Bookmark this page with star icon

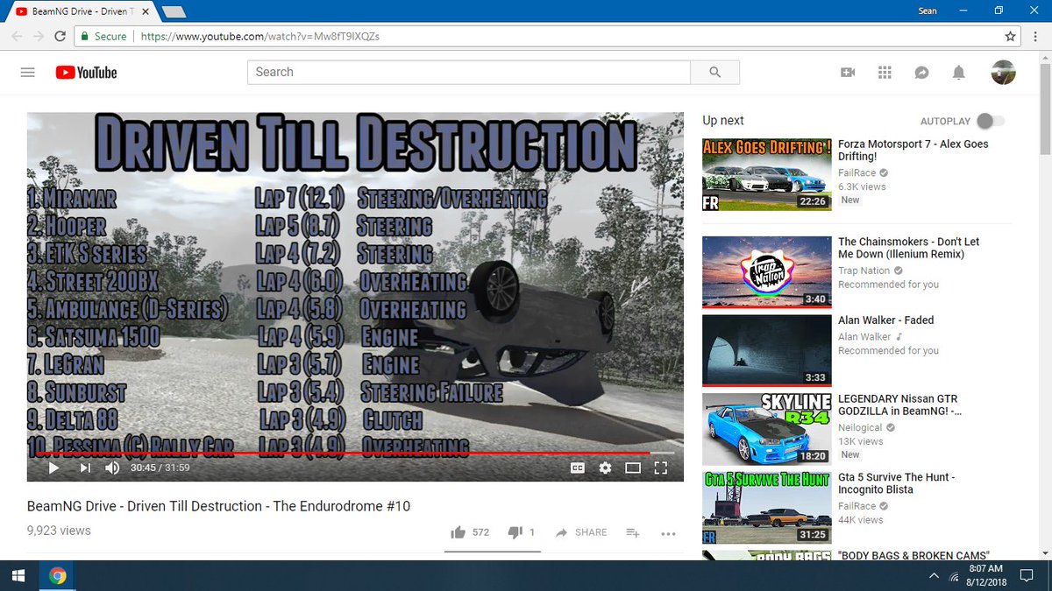point(1011,37)
